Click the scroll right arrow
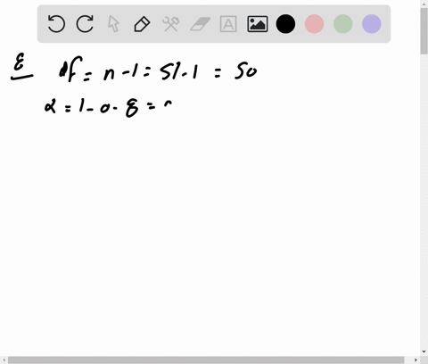Image resolution: width=428 pixels, height=364 pixels. click(x=416, y=360)
